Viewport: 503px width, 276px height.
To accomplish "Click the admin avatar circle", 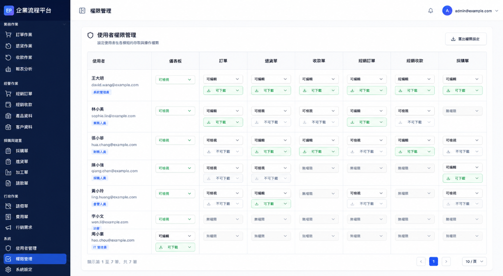I will (447, 11).
